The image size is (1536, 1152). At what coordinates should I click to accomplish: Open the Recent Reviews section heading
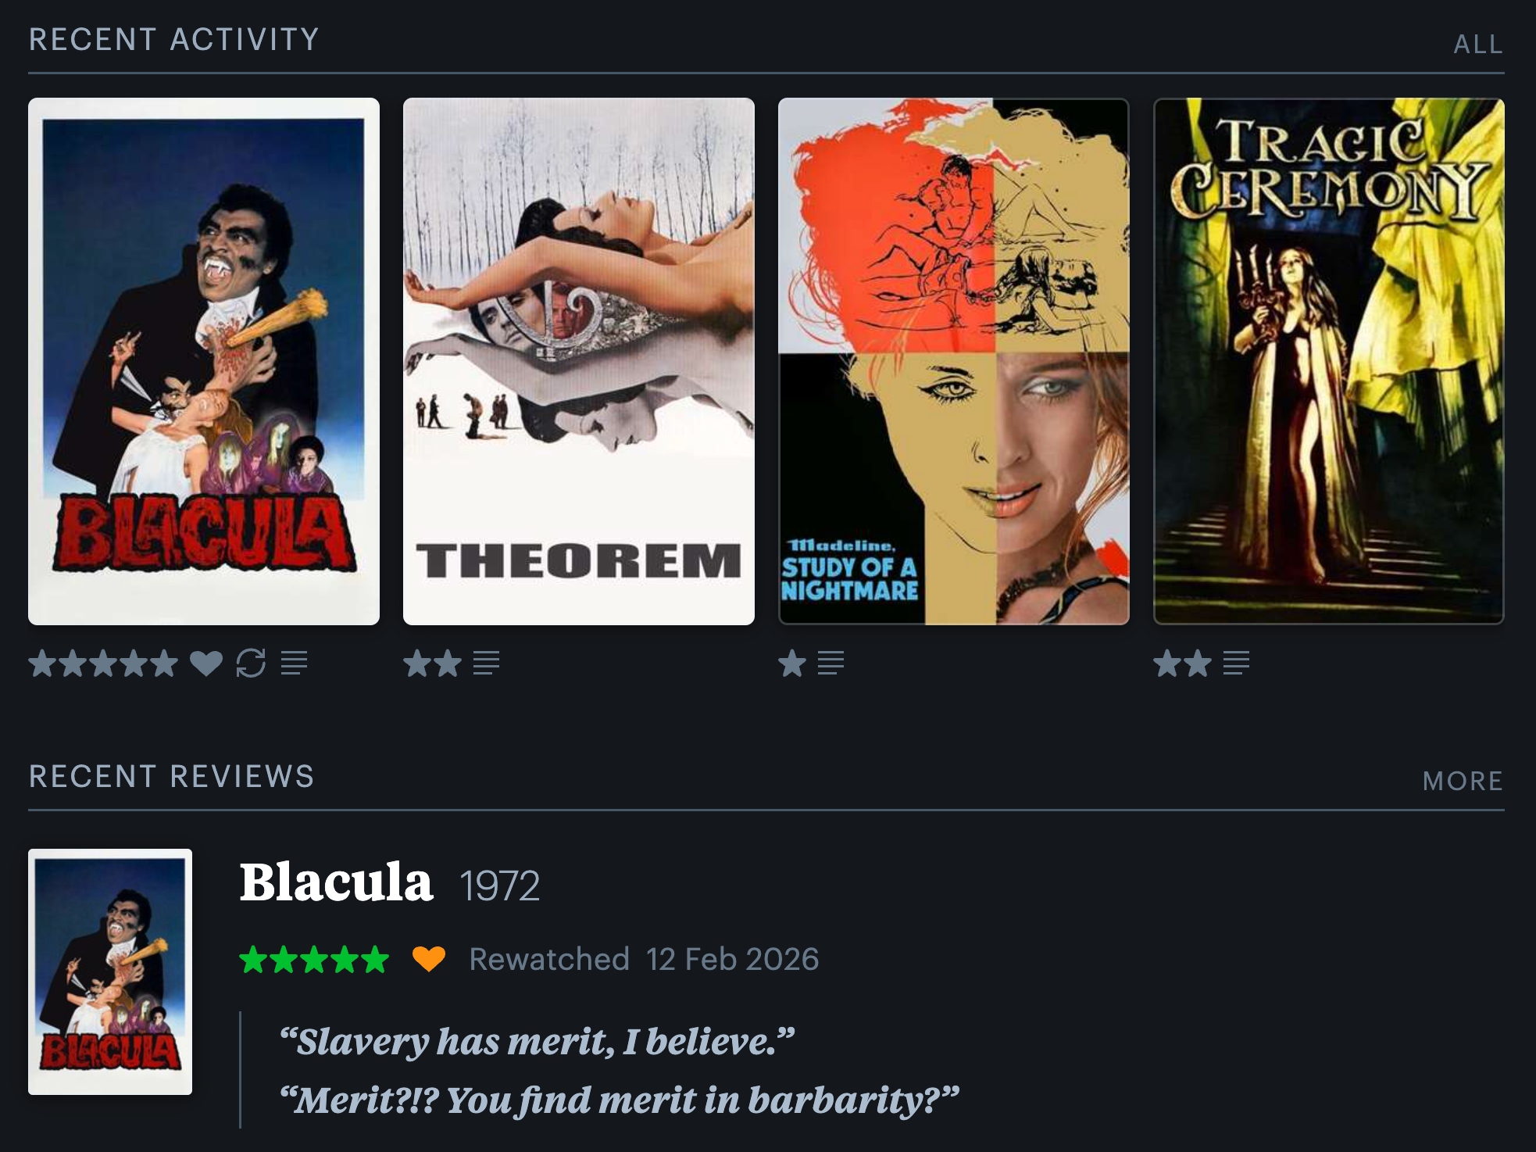172,776
